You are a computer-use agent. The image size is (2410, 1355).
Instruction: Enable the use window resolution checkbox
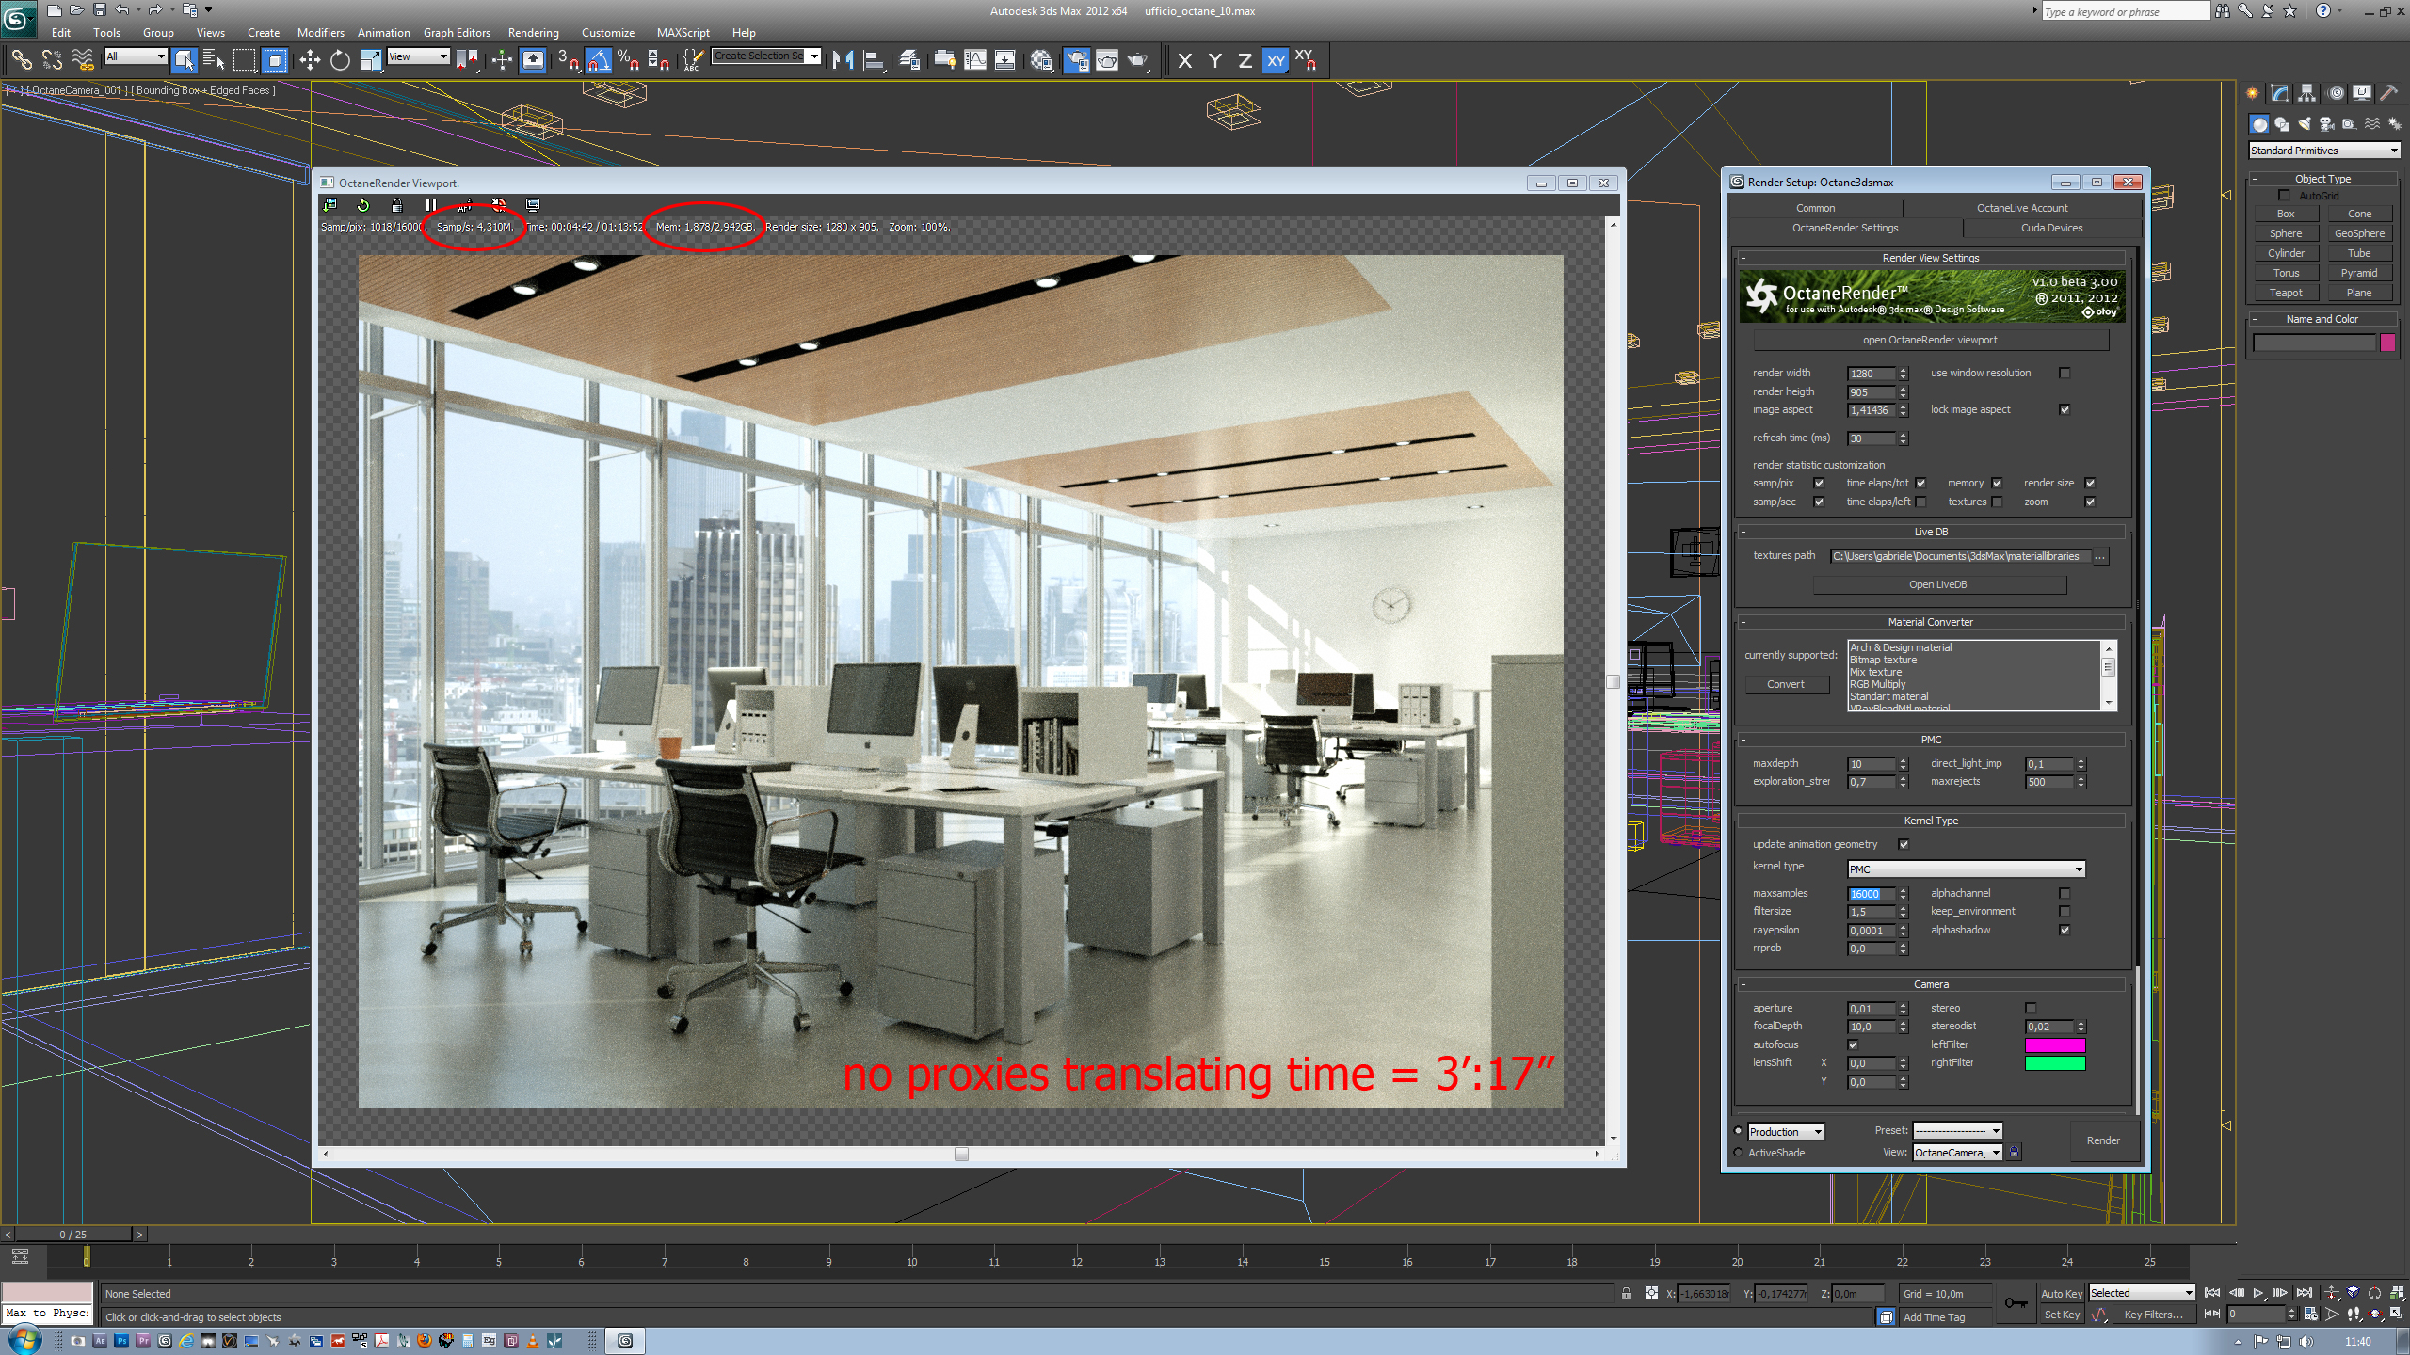pos(2065,374)
